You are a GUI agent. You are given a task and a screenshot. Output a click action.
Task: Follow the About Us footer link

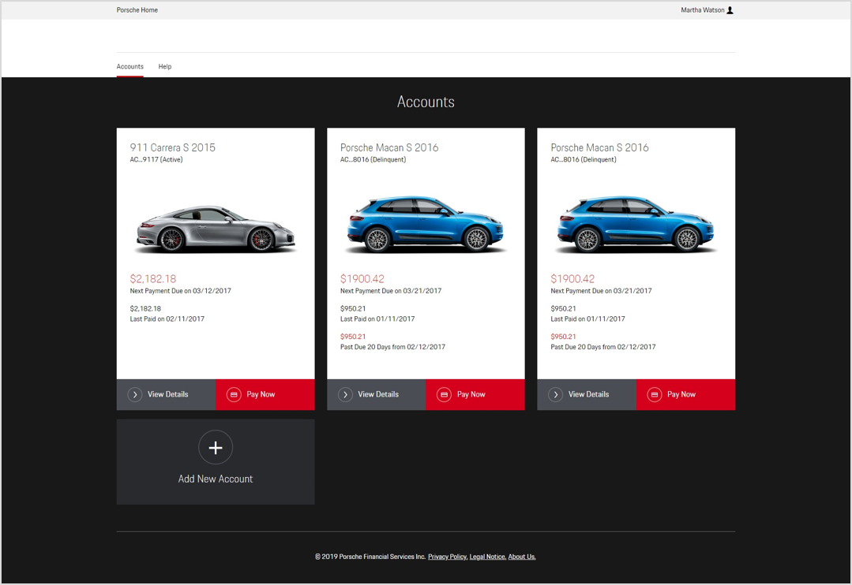(x=522, y=557)
